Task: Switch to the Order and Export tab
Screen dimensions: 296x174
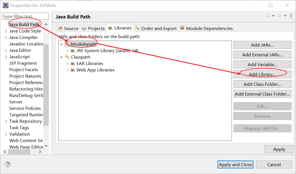Action: (x=156, y=28)
